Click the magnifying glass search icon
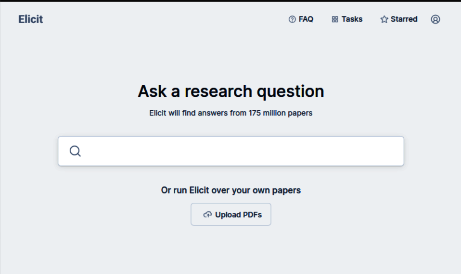 point(75,151)
